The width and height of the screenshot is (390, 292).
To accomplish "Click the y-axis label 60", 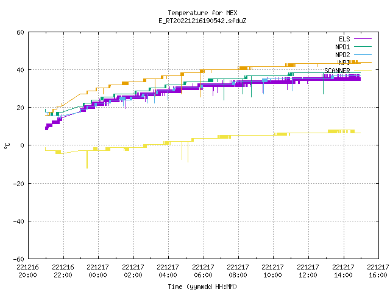I will point(20,32).
